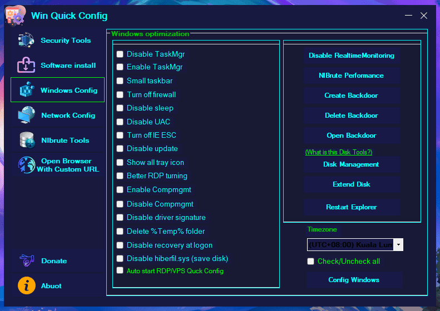Close the Win Quick Config window
Image resolution: width=440 pixels, height=311 pixels.
click(x=424, y=16)
